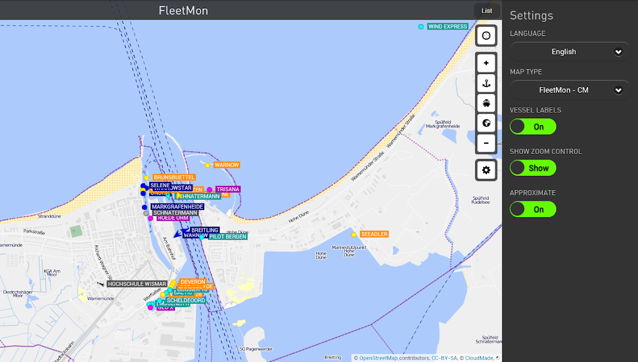This screenshot has height=362, width=638.
Task: Open the CloudMade attribution link
Action: [479, 358]
